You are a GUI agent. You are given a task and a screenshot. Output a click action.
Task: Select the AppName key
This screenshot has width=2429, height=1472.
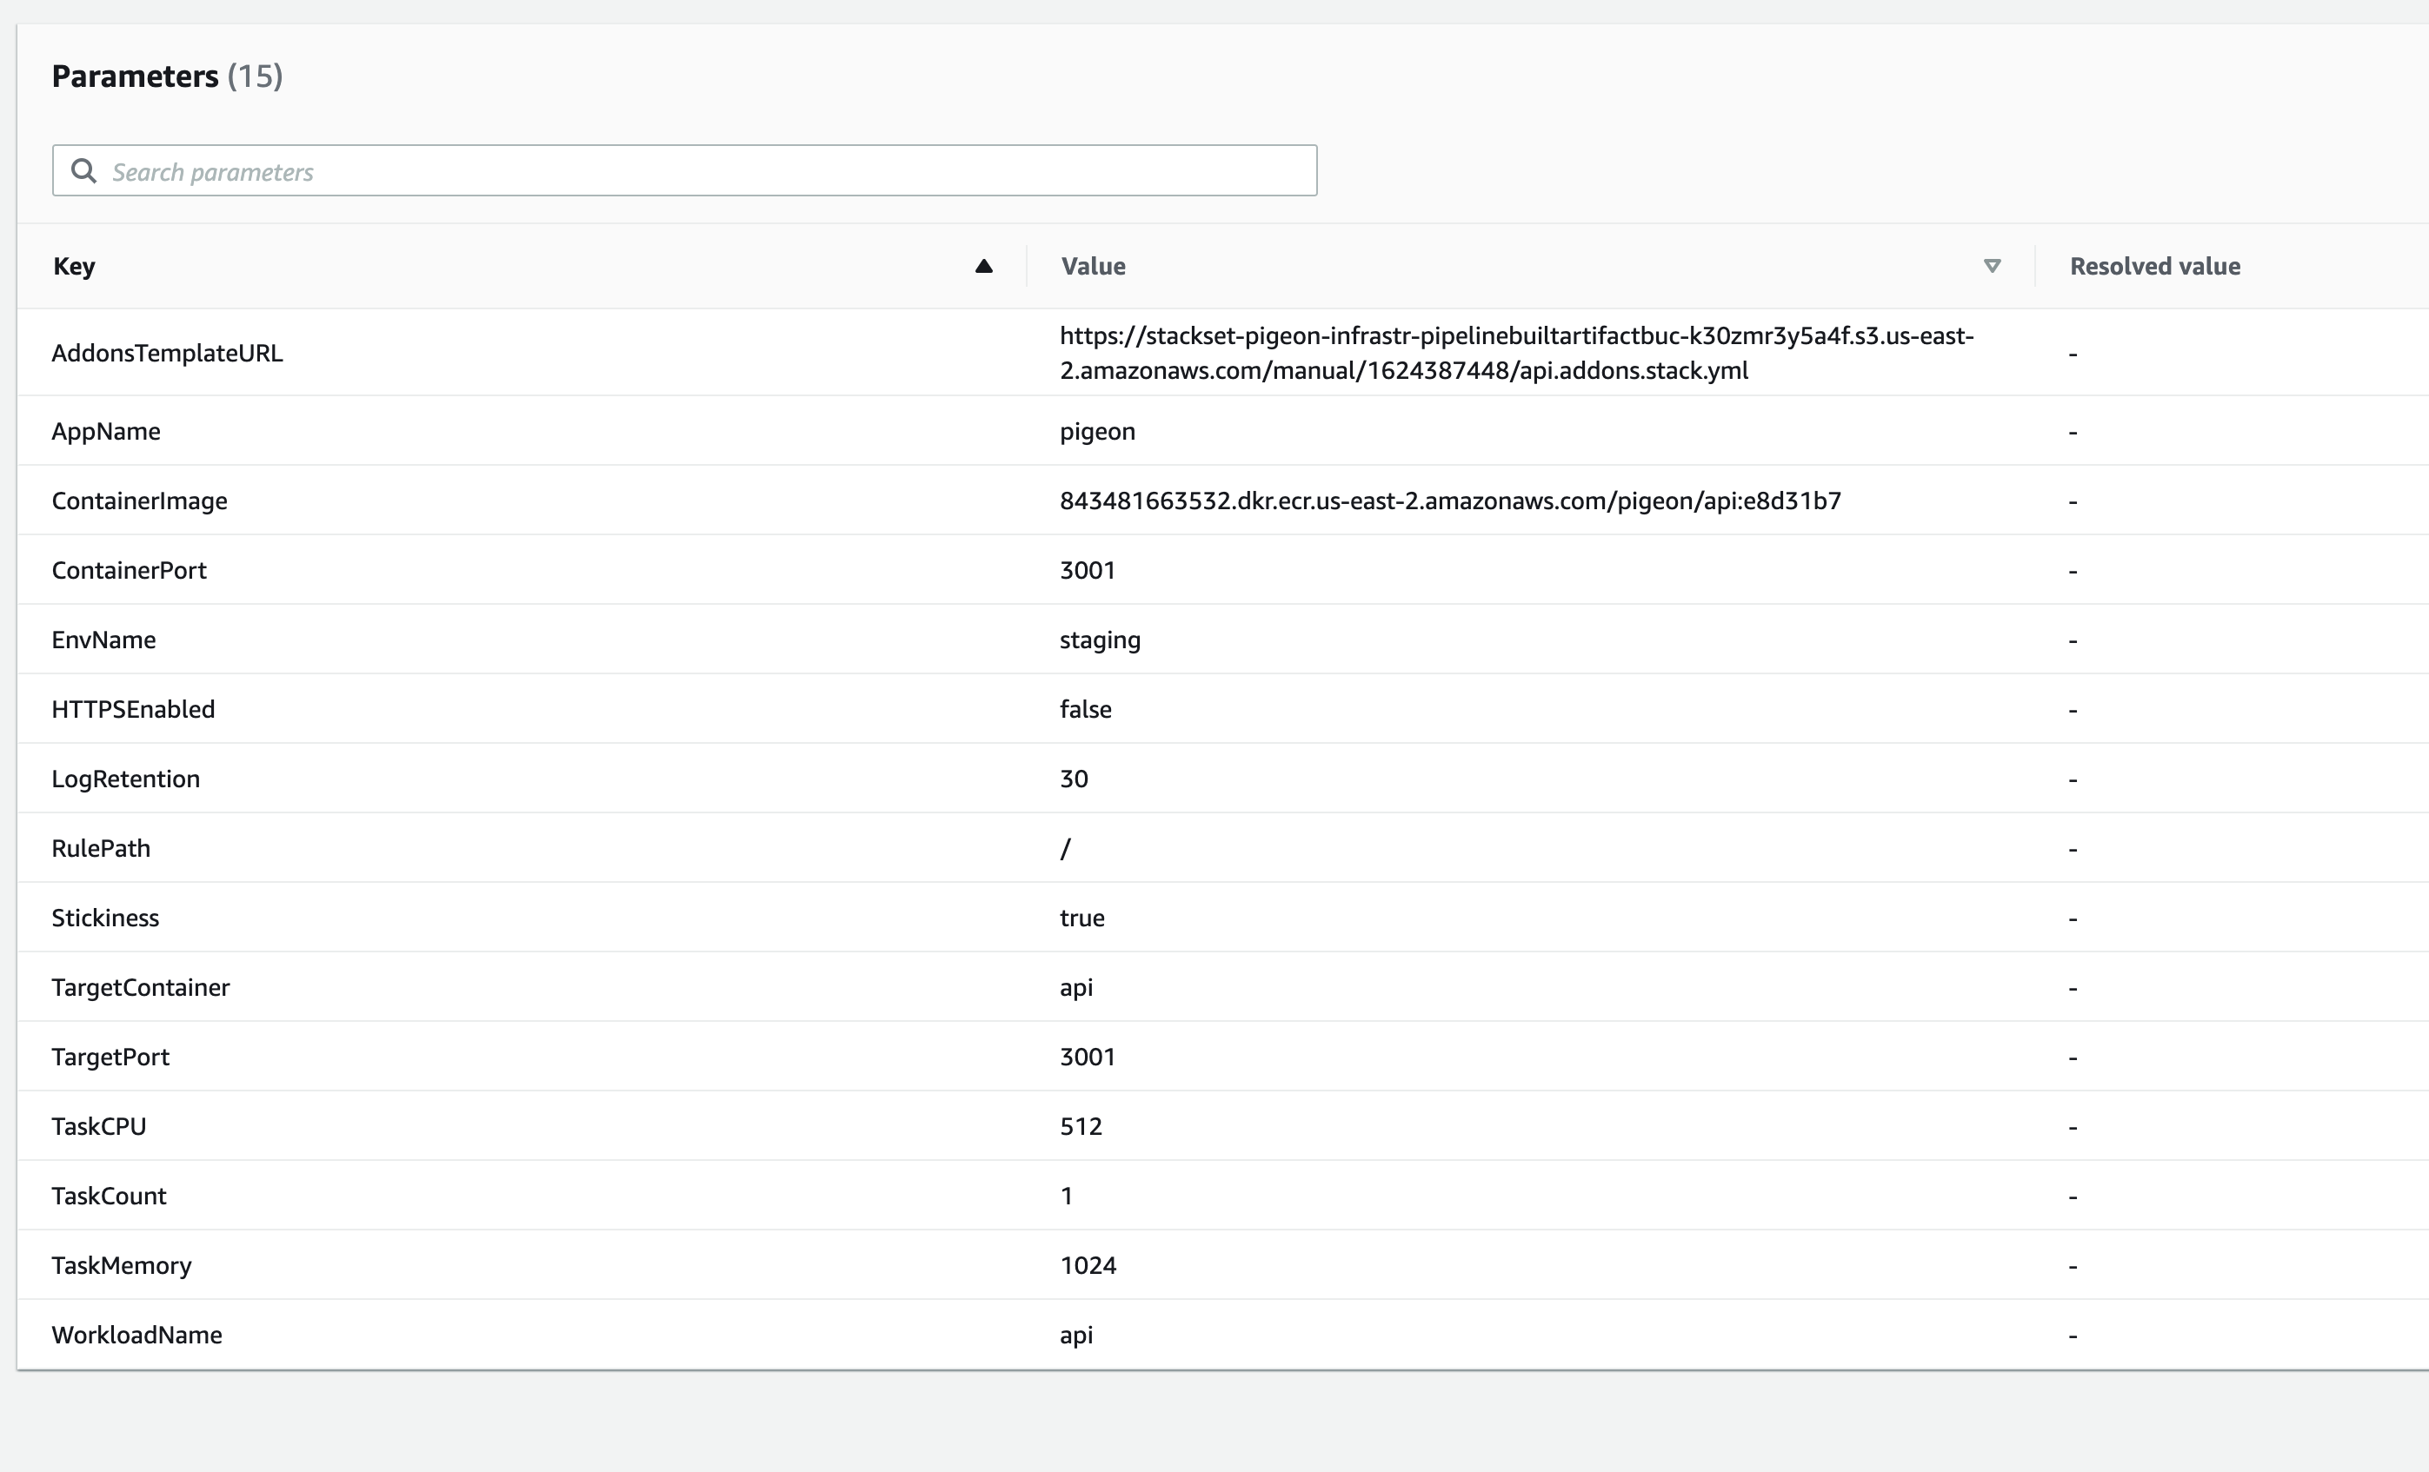[106, 432]
